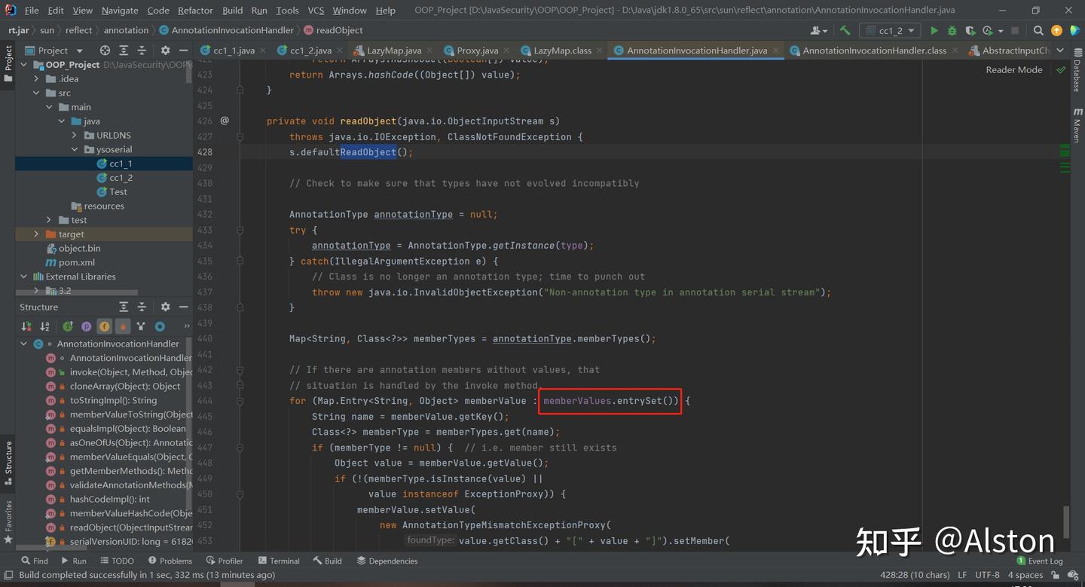Image resolution: width=1085 pixels, height=587 pixels.
Task: Expand All icon in Project panel header
Action: coord(124,50)
